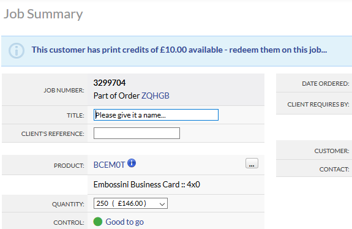This screenshot has height=229, width=352.
Task: Click the Contact field label
Action: pyautogui.click(x=334, y=169)
